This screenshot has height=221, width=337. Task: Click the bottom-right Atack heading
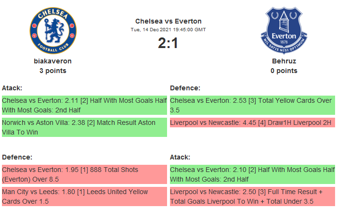coord(180,157)
